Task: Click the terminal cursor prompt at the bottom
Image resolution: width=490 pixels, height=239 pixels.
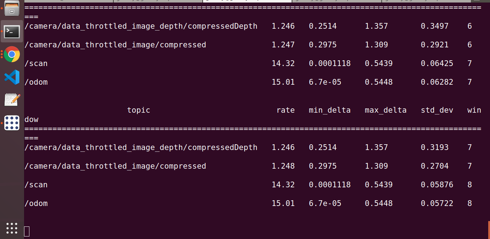Action: coord(27,231)
